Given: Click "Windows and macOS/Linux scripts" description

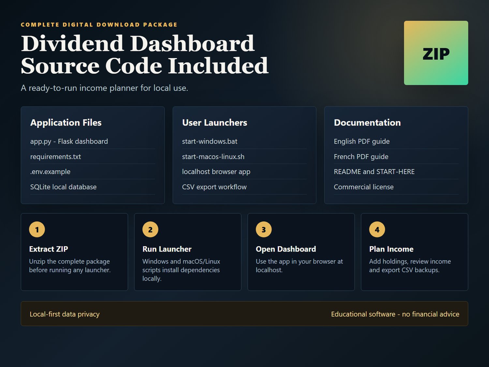Looking at the screenshot, I should click(x=181, y=270).
